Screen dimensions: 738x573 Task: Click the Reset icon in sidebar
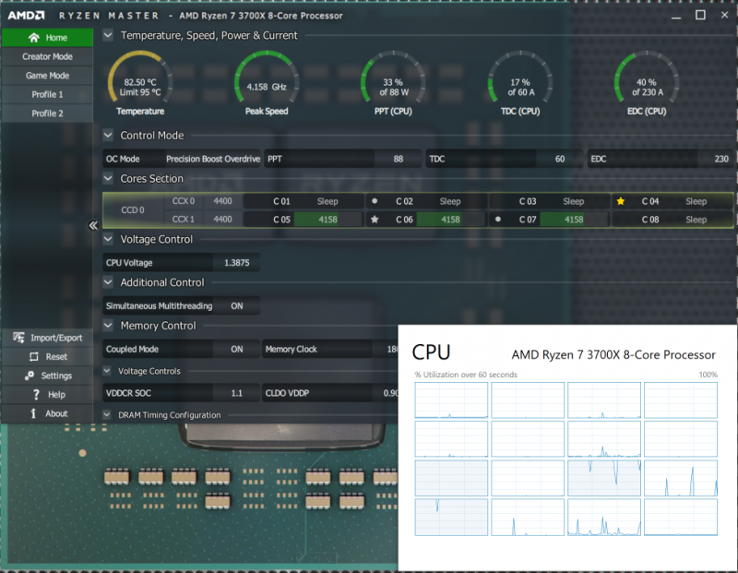(x=34, y=357)
